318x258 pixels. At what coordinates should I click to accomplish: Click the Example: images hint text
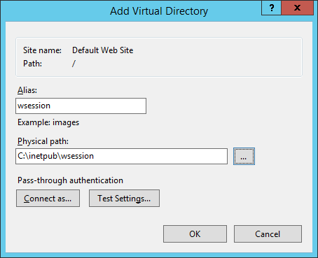(x=48, y=122)
